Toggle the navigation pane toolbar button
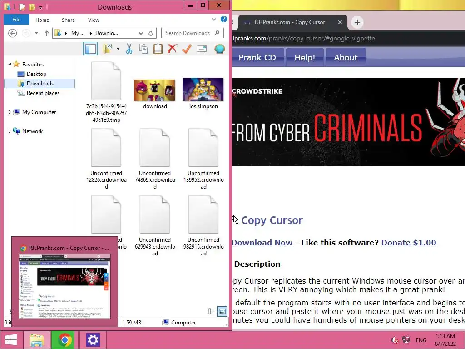The height and width of the screenshot is (349, 465). click(90, 49)
